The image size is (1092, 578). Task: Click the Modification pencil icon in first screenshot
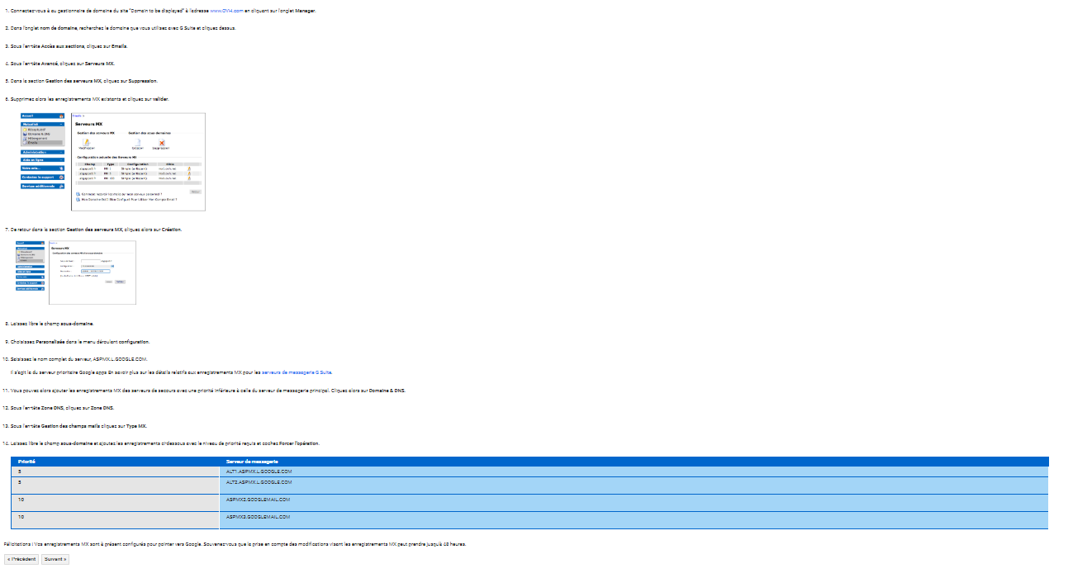pos(86,142)
